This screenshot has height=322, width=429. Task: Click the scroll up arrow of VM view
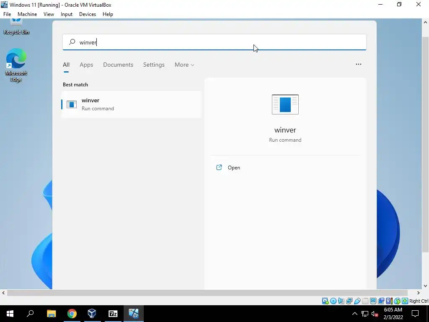coord(426,22)
